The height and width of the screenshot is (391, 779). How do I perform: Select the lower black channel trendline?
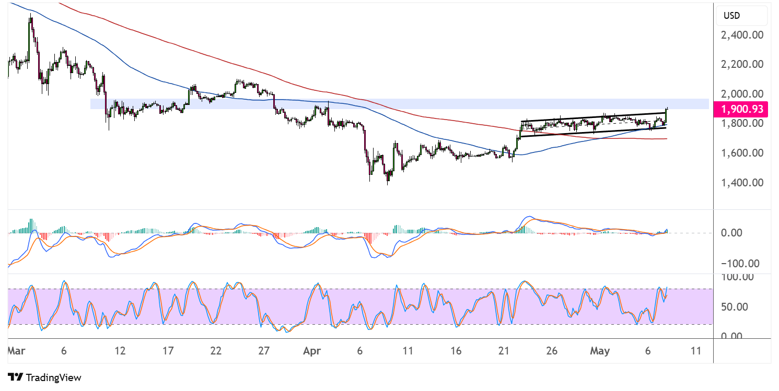[593, 133]
